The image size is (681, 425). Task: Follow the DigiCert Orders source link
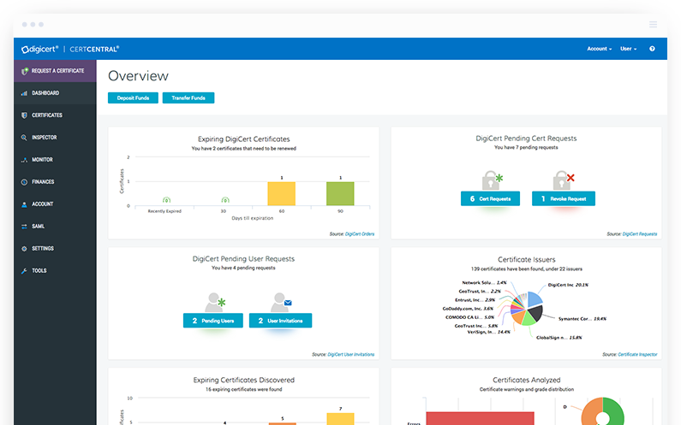pos(360,234)
